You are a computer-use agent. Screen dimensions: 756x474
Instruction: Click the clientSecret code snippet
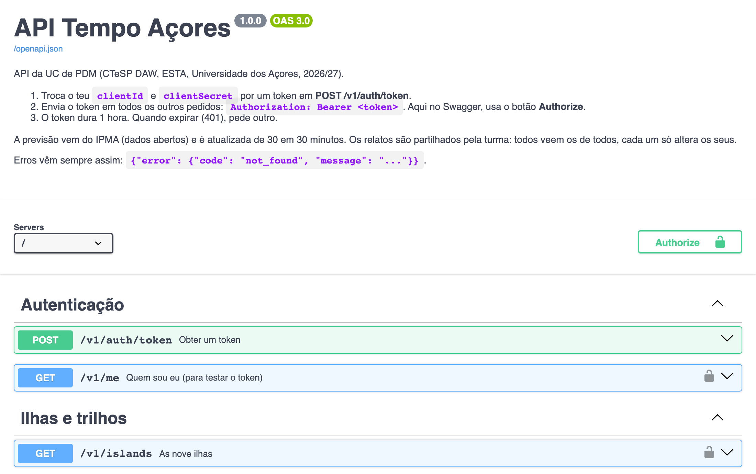click(x=198, y=96)
